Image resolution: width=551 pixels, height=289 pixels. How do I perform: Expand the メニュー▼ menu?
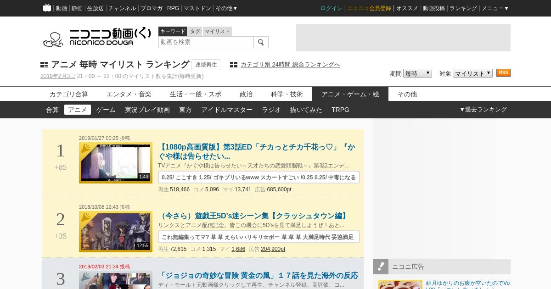click(495, 8)
